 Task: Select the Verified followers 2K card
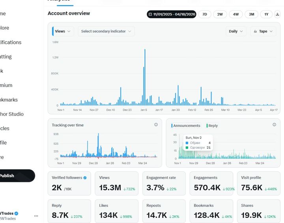(x=69, y=183)
